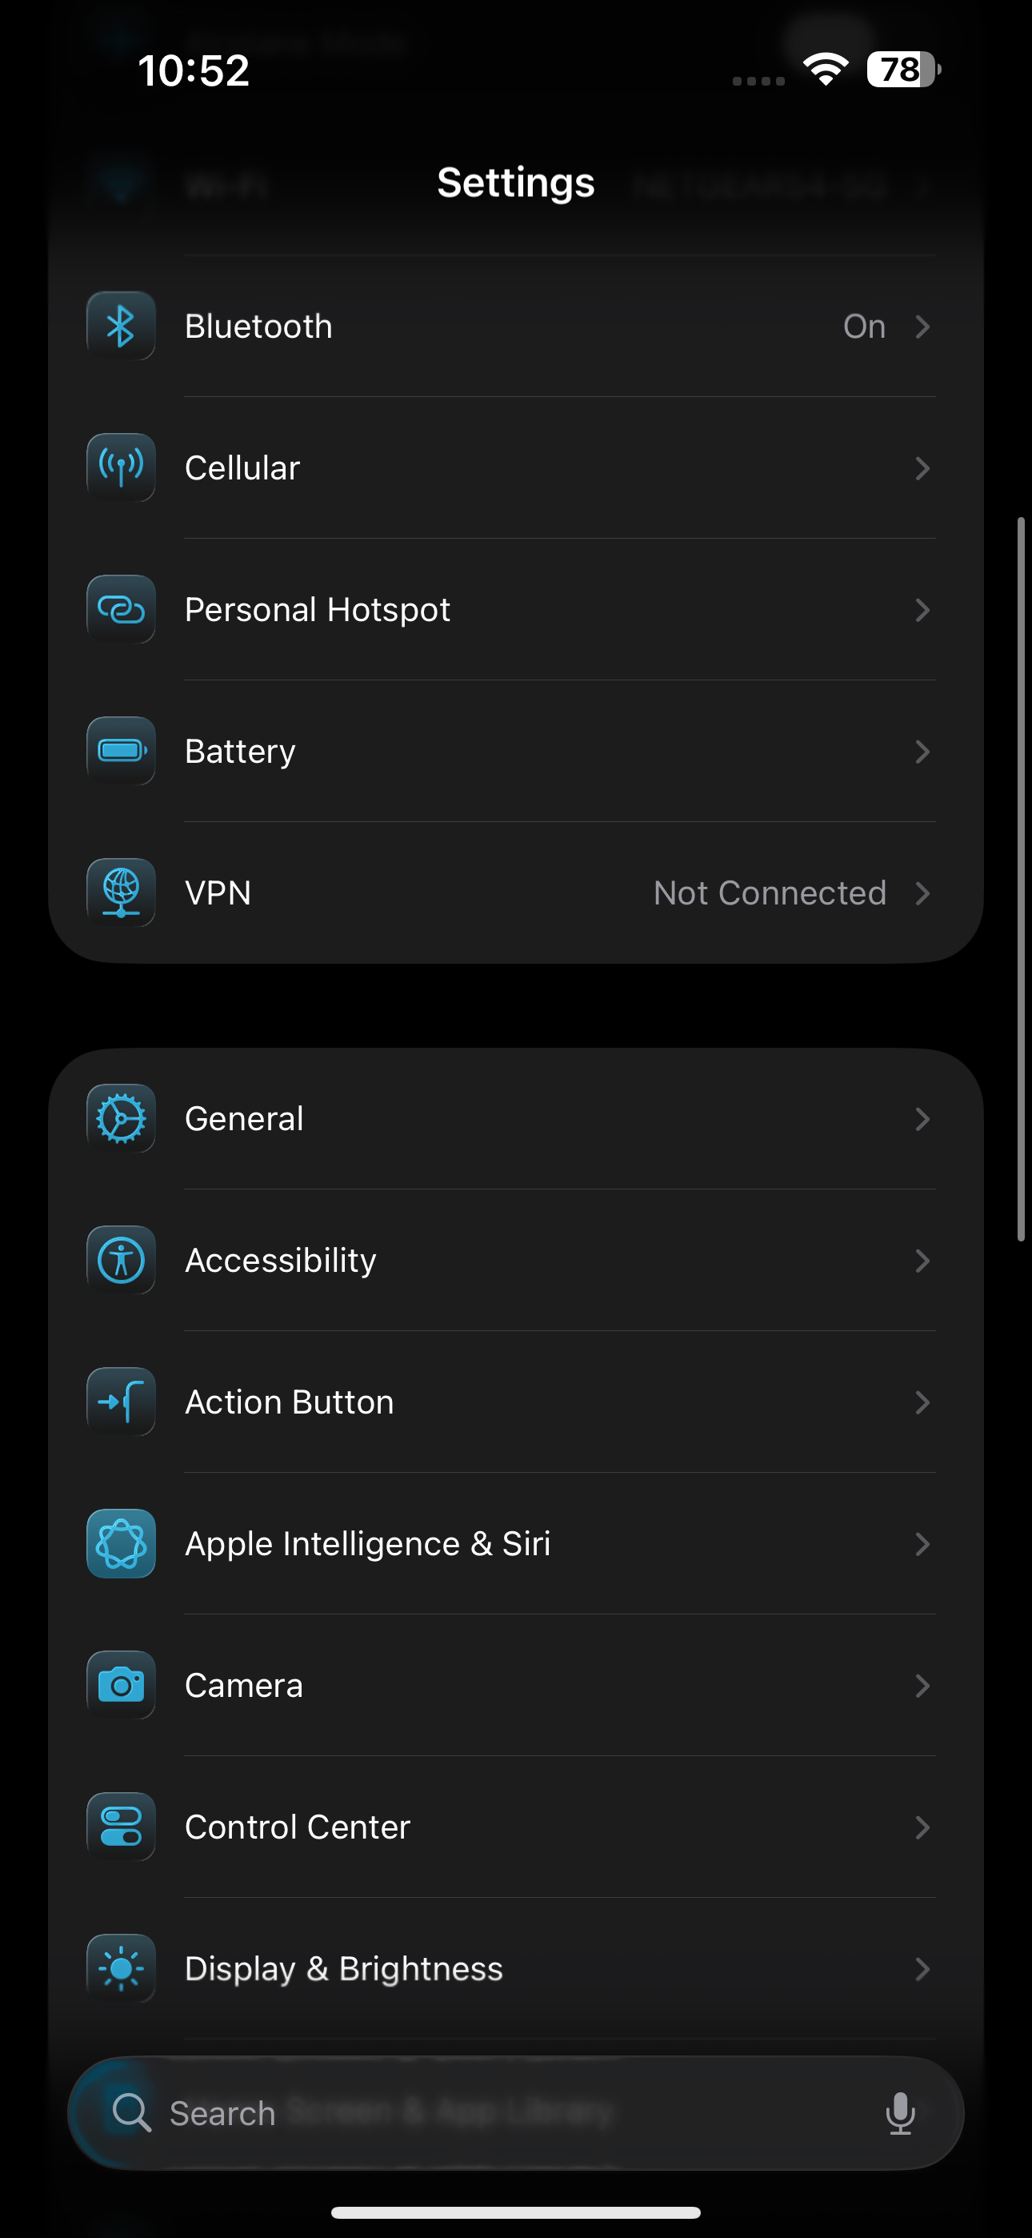Tap the Cellular antenna icon
The image size is (1032, 2238).
(121, 468)
